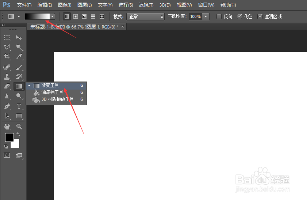Click the white background color swatch

pyautogui.click(x=16, y=144)
